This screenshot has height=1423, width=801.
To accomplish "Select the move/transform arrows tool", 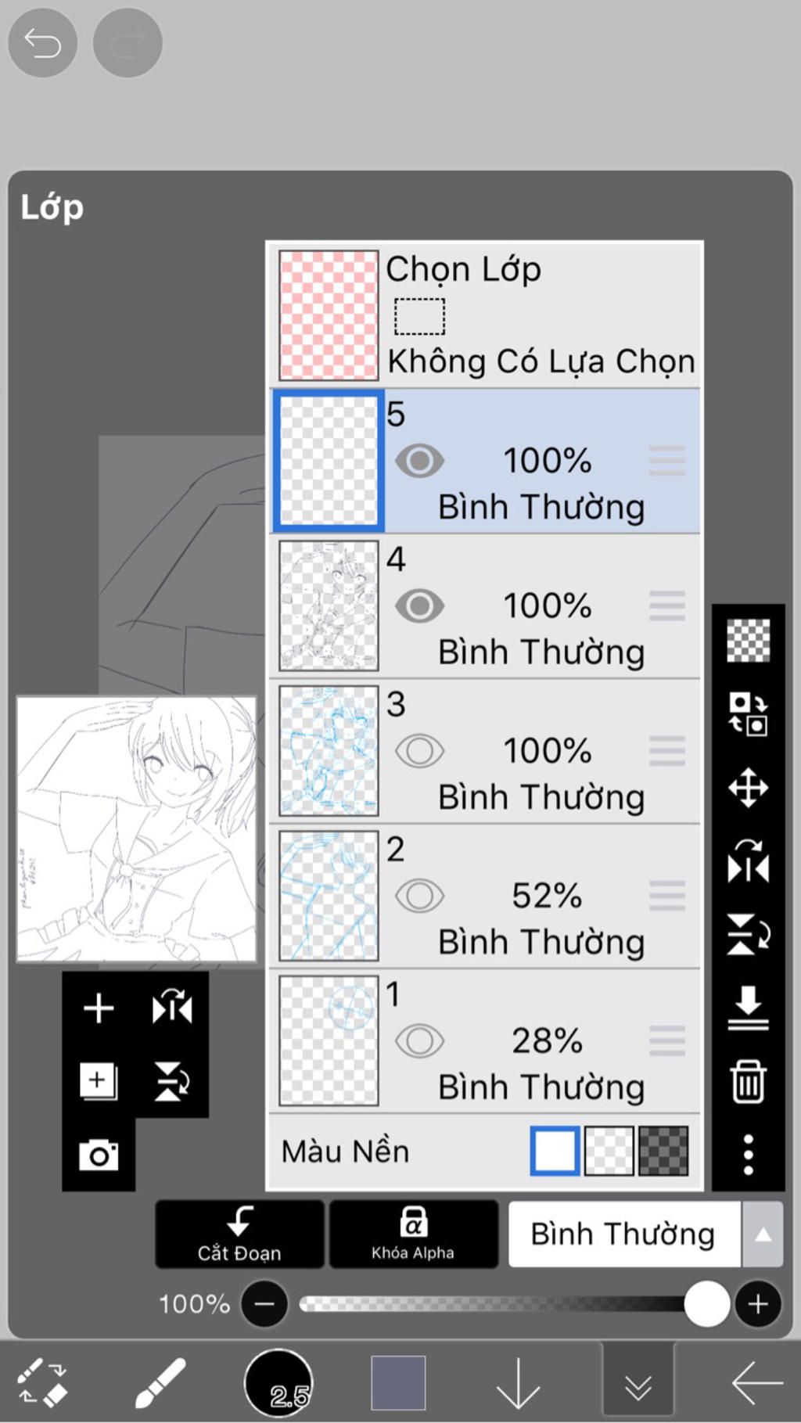I will coord(748,787).
